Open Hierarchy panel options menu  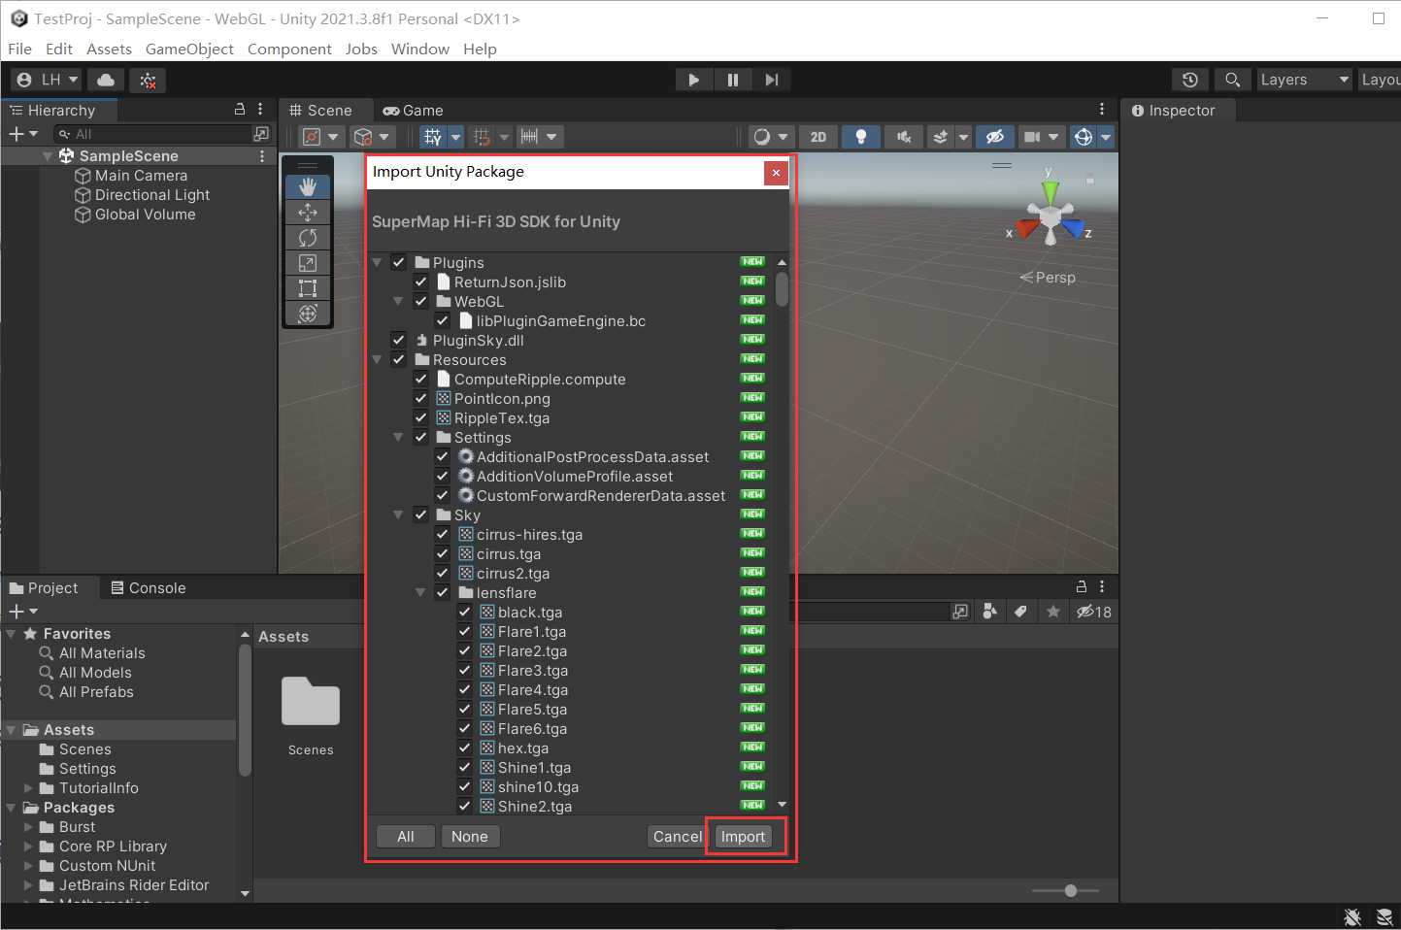pos(260,110)
